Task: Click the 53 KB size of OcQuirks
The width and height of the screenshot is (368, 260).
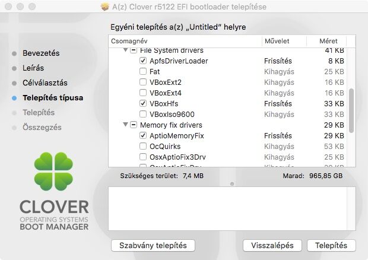Action: (x=334, y=147)
